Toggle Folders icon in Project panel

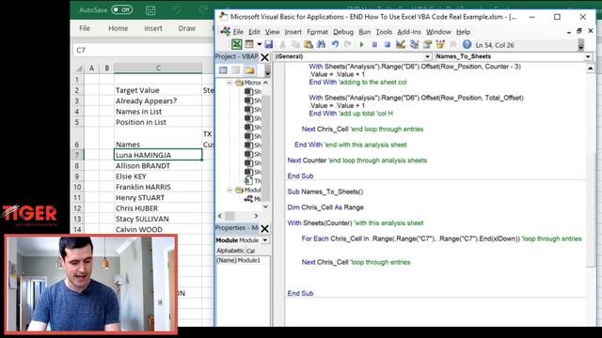[250, 70]
